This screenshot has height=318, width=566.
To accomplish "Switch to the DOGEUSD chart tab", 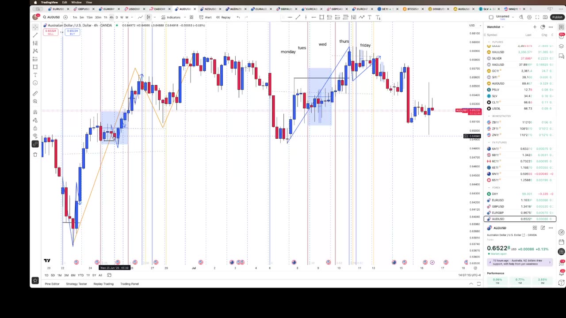I will coord(438,9).
